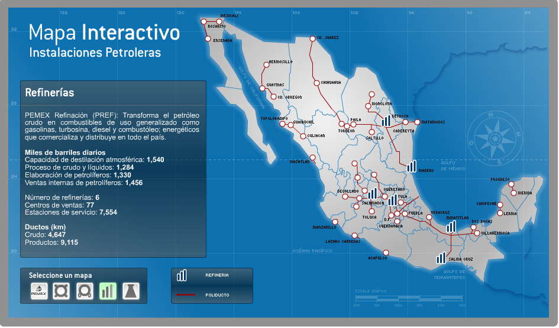Image resolution: width=559 pixels, height=328 pixels.
Task: Click the Acapulco node circle
Action: coord(386,253)
